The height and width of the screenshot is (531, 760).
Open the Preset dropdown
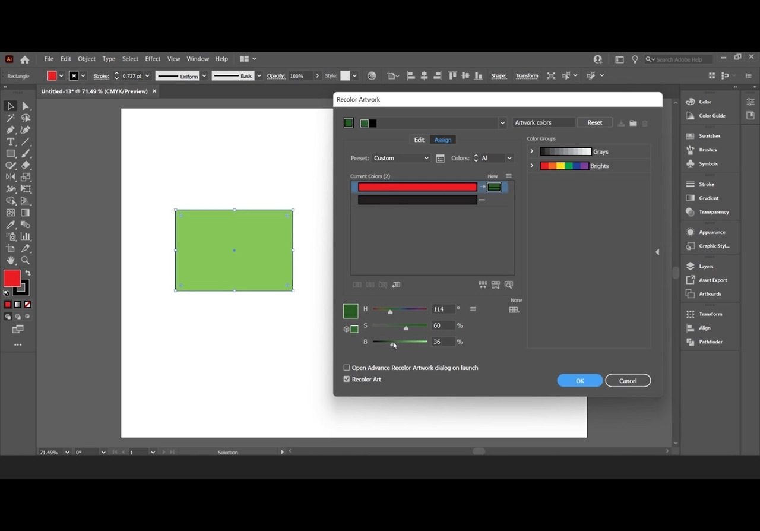point(401,159)
